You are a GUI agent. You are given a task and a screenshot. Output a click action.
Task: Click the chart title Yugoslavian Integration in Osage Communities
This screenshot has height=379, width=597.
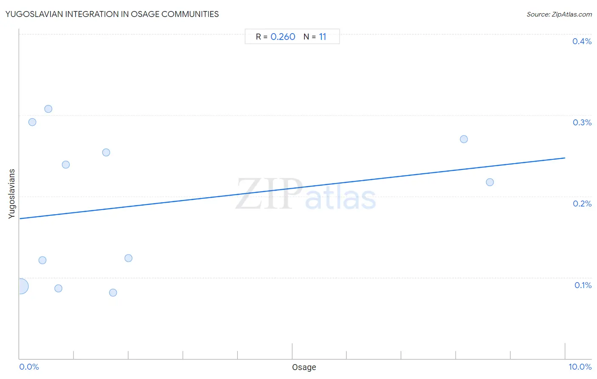(112, 14)
